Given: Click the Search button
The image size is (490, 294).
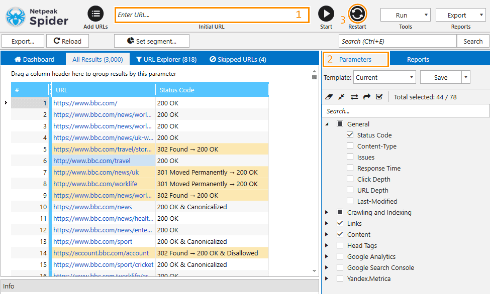Looking at the screenshot, I should click(473, 41).
